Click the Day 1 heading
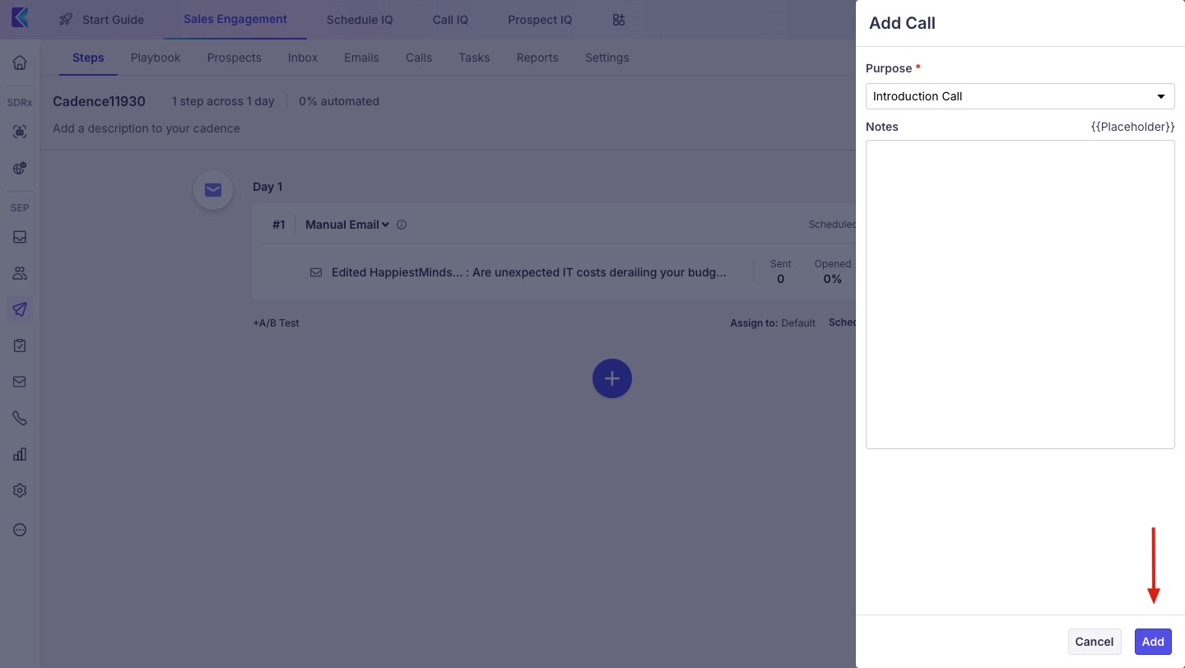1185x668 pixels. pos(267,187)
